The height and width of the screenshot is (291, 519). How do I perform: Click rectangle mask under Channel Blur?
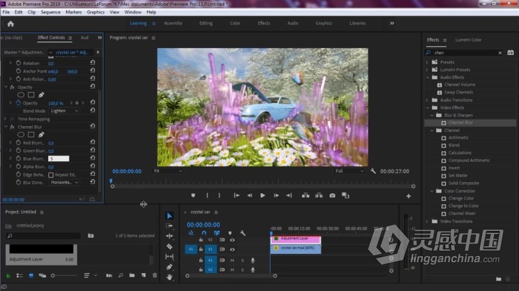[31, 135]
